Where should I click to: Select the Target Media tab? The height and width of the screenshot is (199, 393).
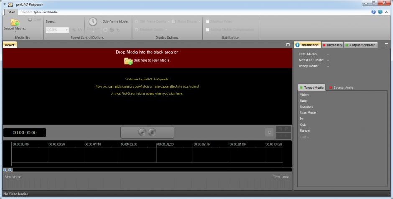coord(311,88)
